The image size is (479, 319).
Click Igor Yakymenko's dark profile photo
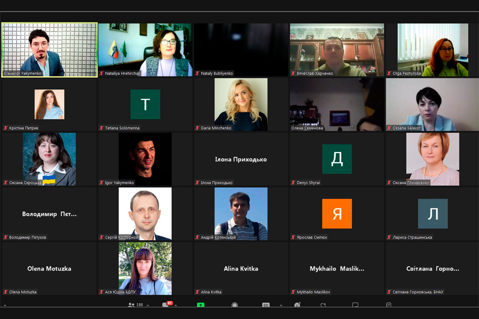coord(145,159)
